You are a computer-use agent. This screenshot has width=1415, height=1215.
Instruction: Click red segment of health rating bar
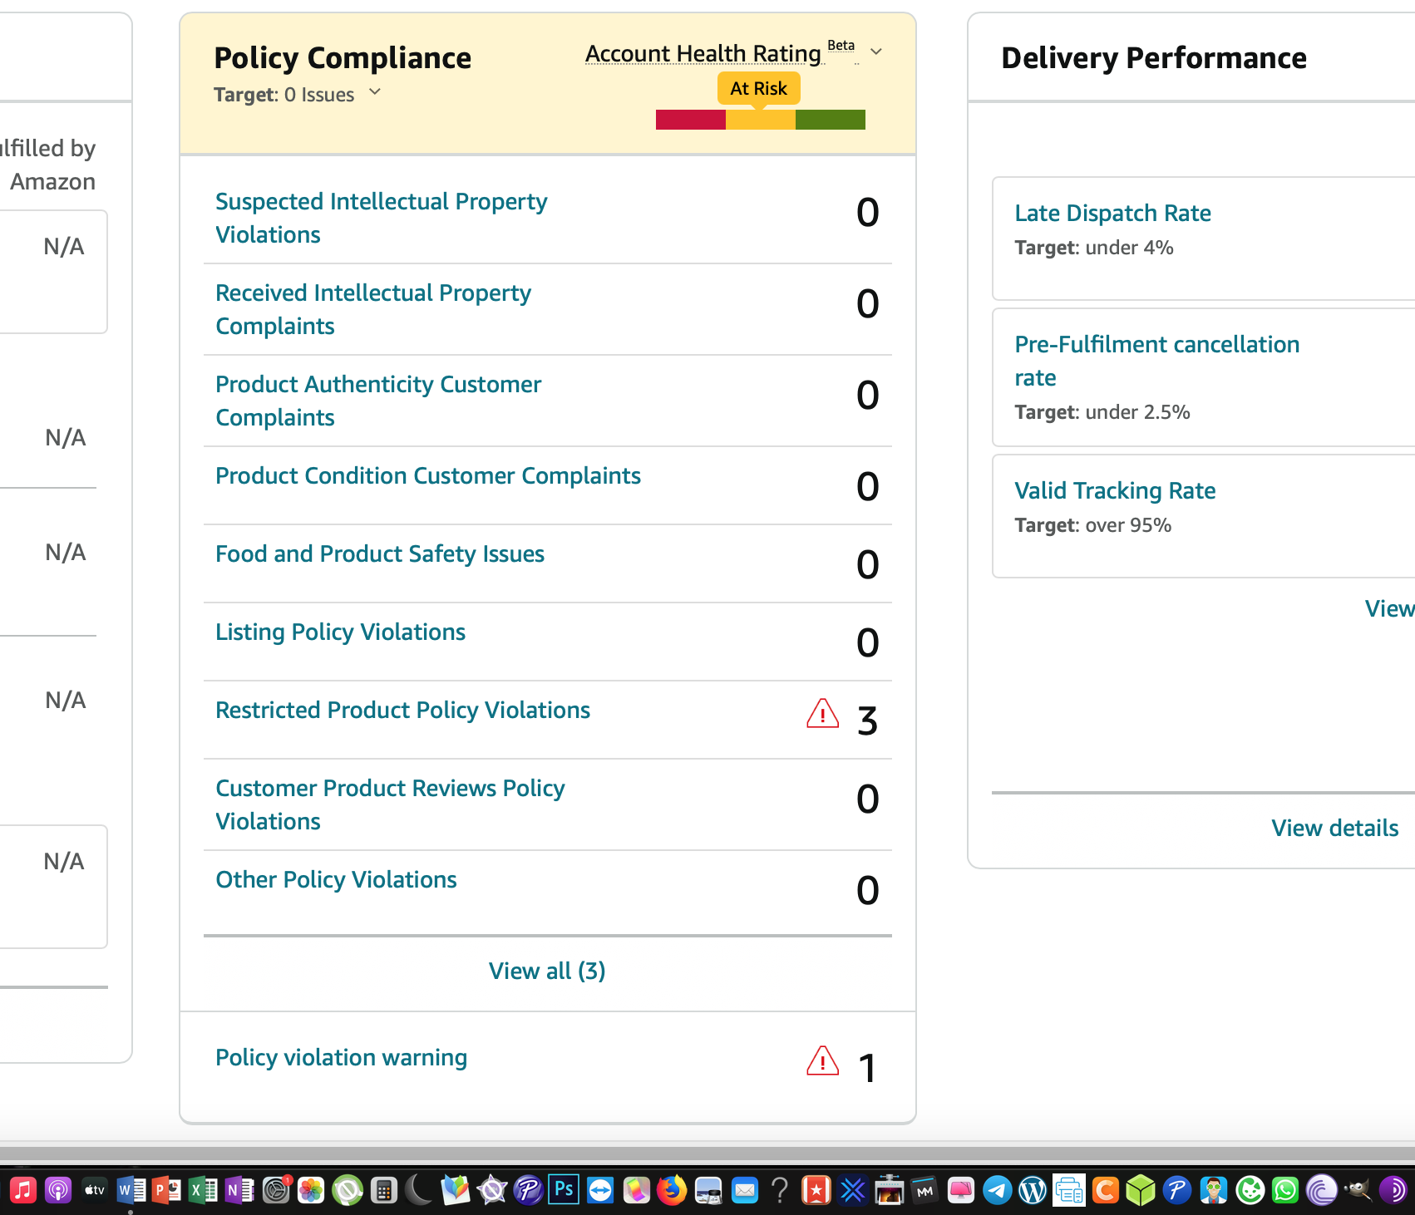(x=691, y=120)
